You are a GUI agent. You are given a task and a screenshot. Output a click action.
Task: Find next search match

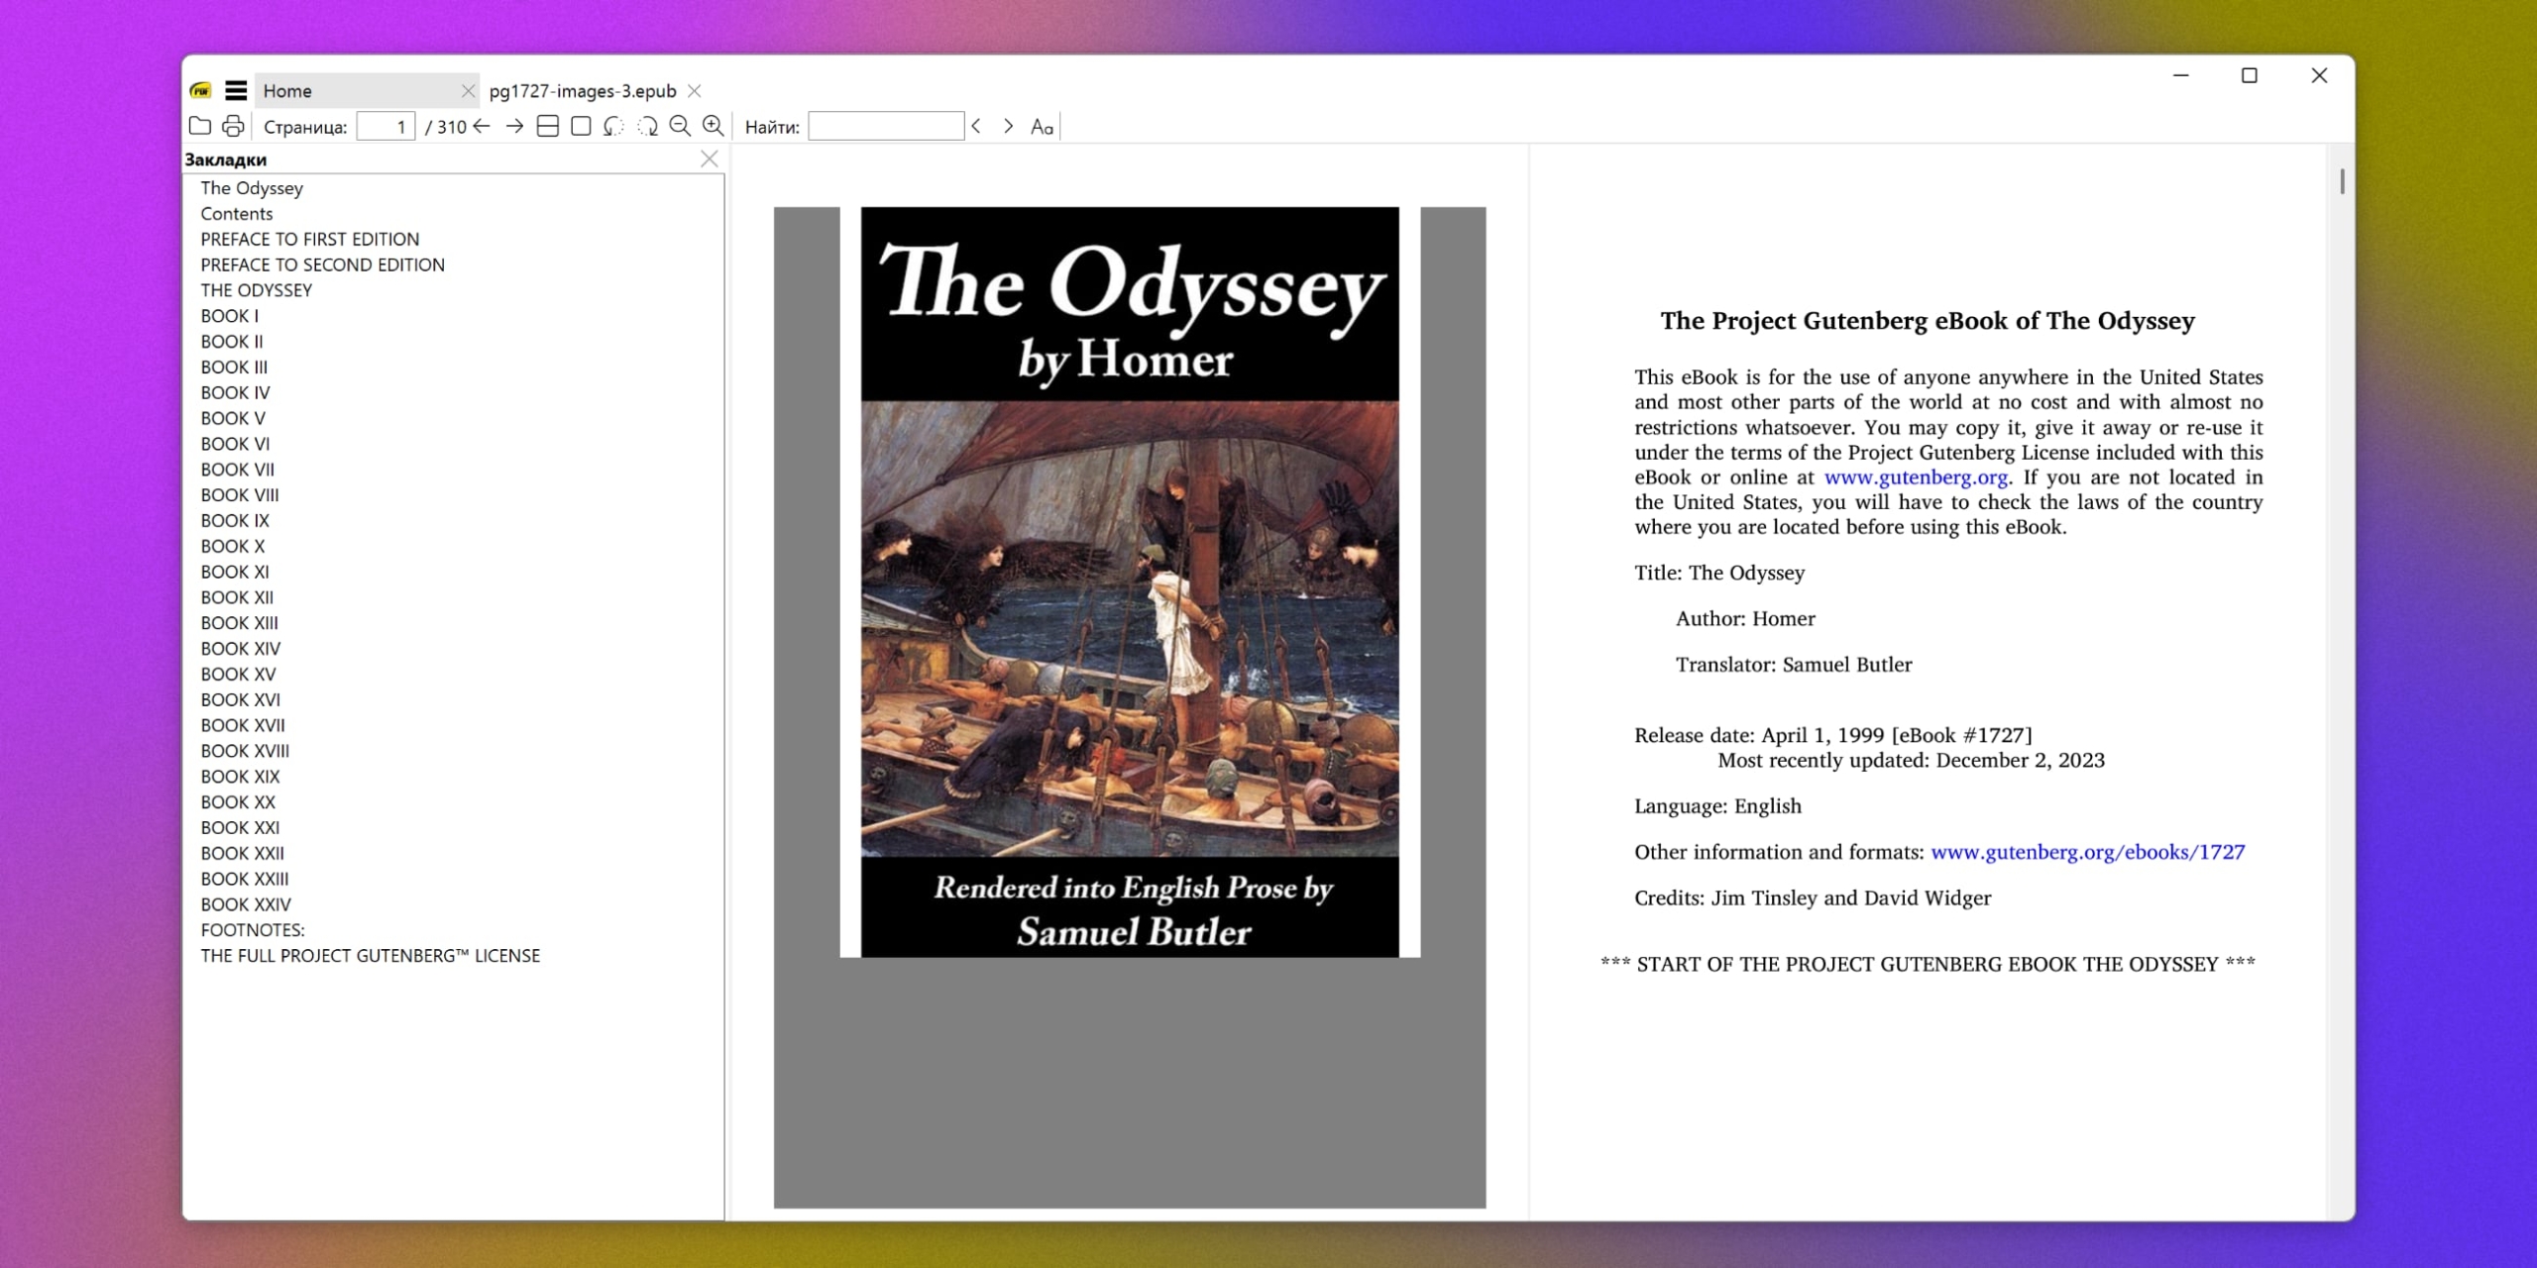pyautogui.click(x=1009, y=126)
